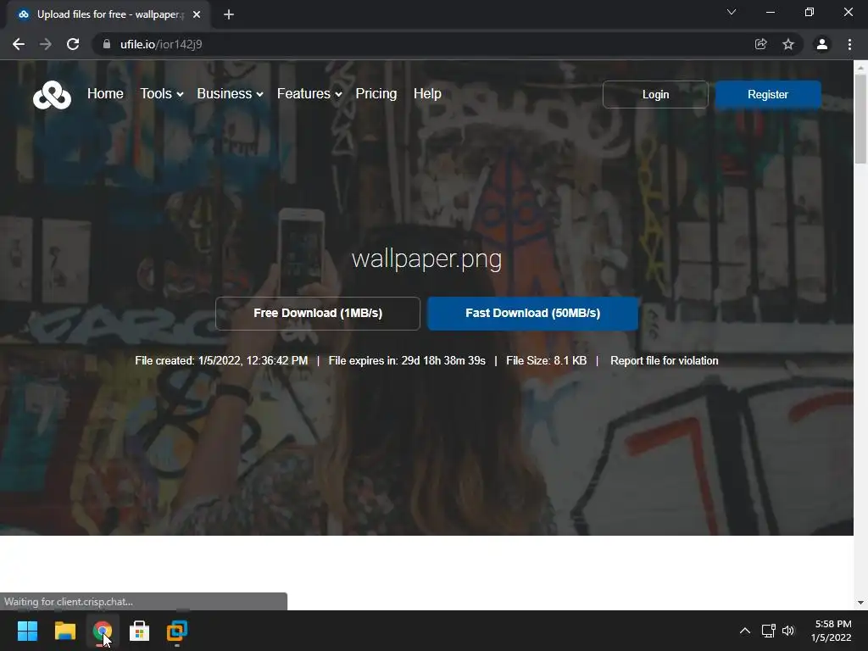Click the File Size: 8.1 KB text
This screenshot has height=651, width=868.
point(547,361)
